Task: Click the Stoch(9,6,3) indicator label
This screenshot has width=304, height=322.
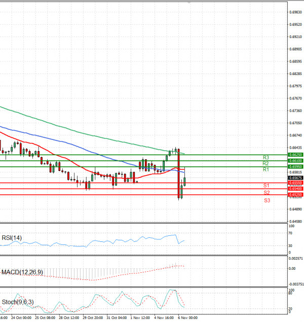Action: (x=18, y=302)
